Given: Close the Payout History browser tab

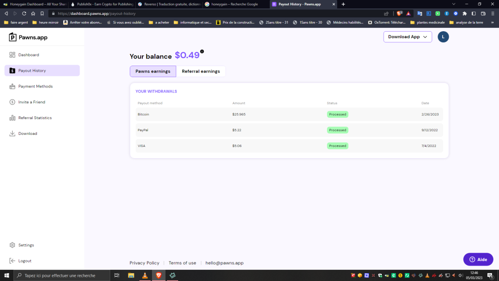Looking at the screenshot, I should point(333,4).
